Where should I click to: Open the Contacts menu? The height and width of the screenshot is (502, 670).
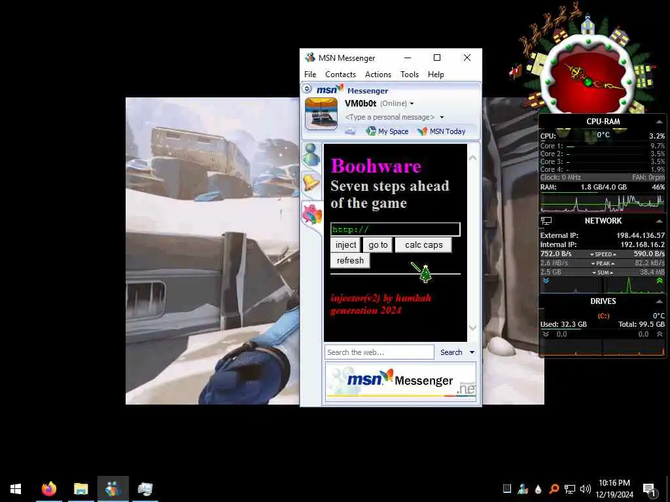[x=340, y=75]
